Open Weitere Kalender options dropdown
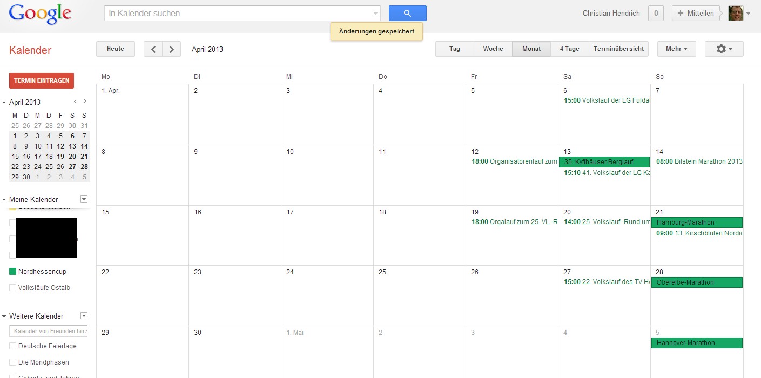The height and width of the screenshot is (378, 761). point(84,316)
